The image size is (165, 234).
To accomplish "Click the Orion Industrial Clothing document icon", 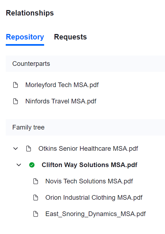I will click(36, 198).
